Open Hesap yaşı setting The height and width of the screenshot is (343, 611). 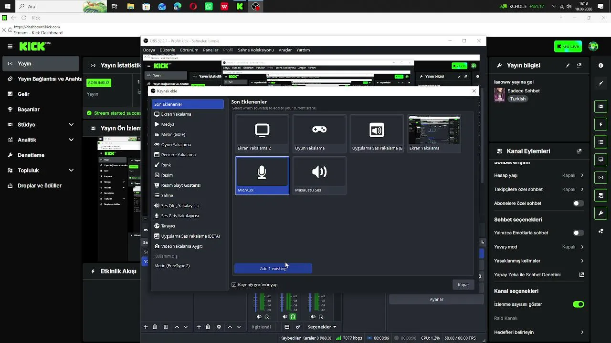click(539, 175)
